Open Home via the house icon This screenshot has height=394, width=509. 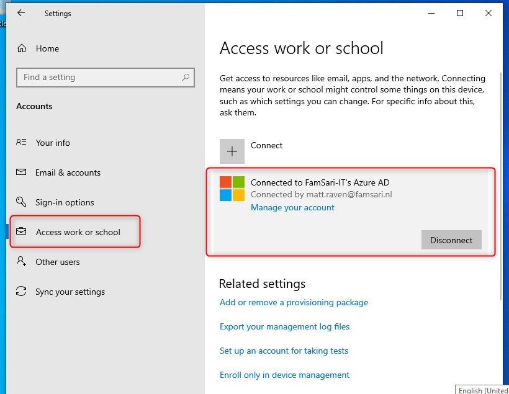[x=22, y=48]
